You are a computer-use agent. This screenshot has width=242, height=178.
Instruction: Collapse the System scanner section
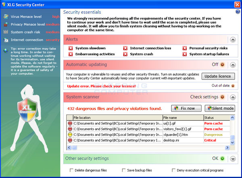233,97
